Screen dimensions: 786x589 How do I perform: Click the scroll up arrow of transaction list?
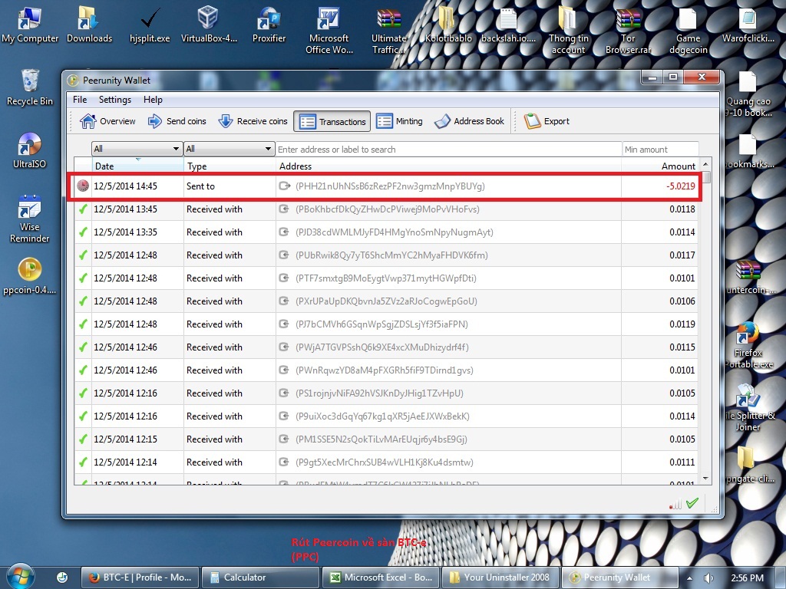[x=706, y=164]
